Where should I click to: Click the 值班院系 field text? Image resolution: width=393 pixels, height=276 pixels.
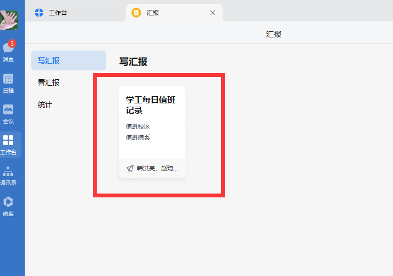(138, 137)
